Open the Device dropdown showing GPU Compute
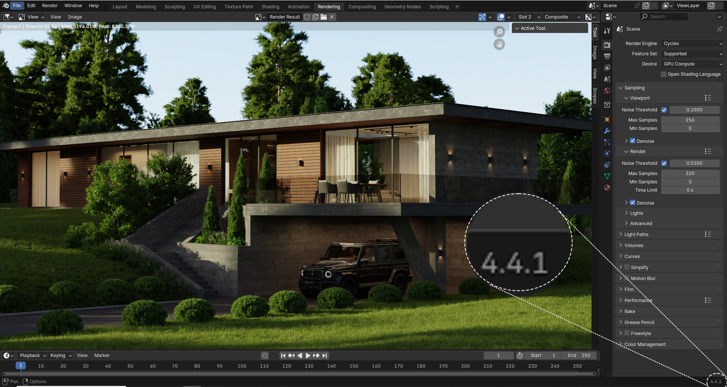This screenshot has width=727, height=387. pyautogui.click(x=692, y=64)
